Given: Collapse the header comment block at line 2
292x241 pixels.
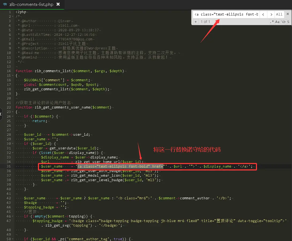Looking at the screenshot, I should click(x=13, y=17).
